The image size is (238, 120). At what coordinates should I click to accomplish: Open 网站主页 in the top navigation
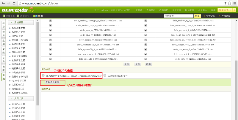pos(190,10)
